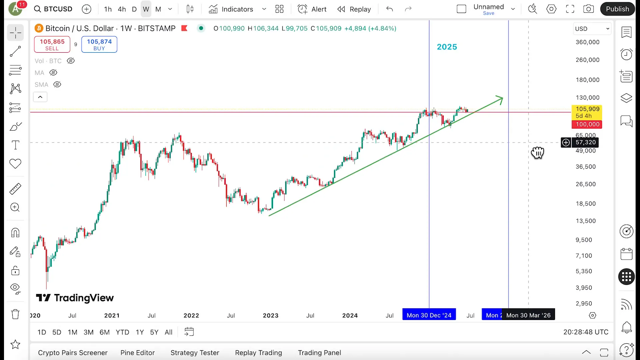640x360 pixels.
Task: Open the Indicators dialog
Action: pos(231,9)
